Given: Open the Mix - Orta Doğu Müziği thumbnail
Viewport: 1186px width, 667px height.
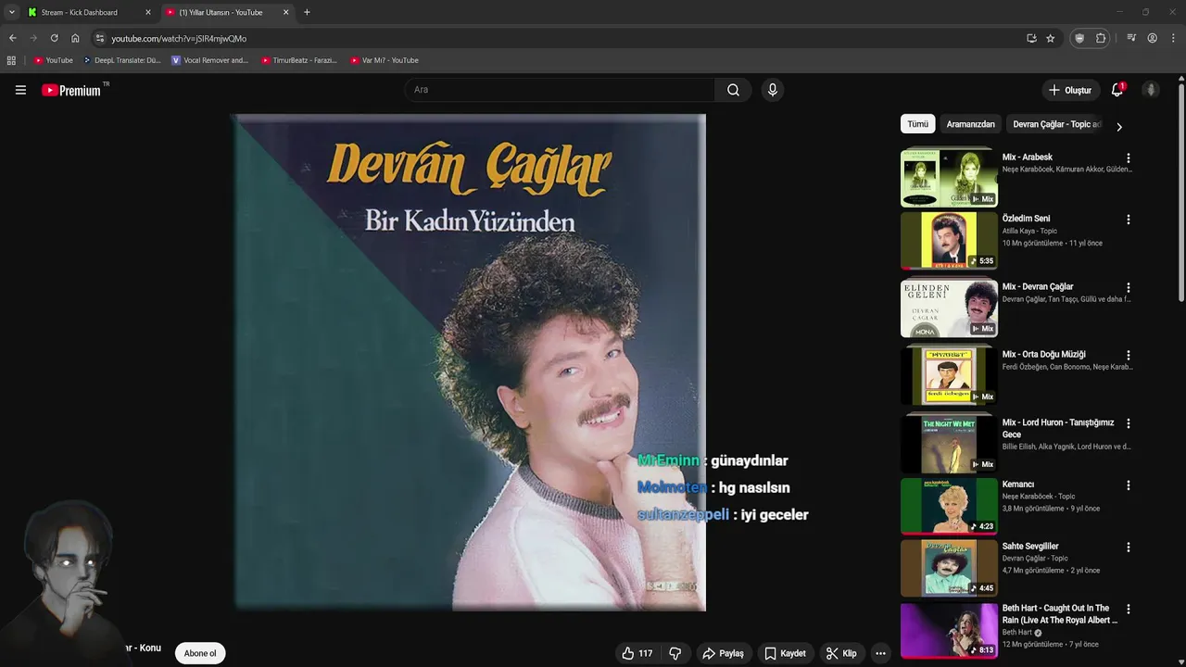Looking at the screenshot, I should 949,375.
